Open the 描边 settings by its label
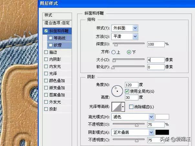This screenshot has width=195, height=146. 53,52
